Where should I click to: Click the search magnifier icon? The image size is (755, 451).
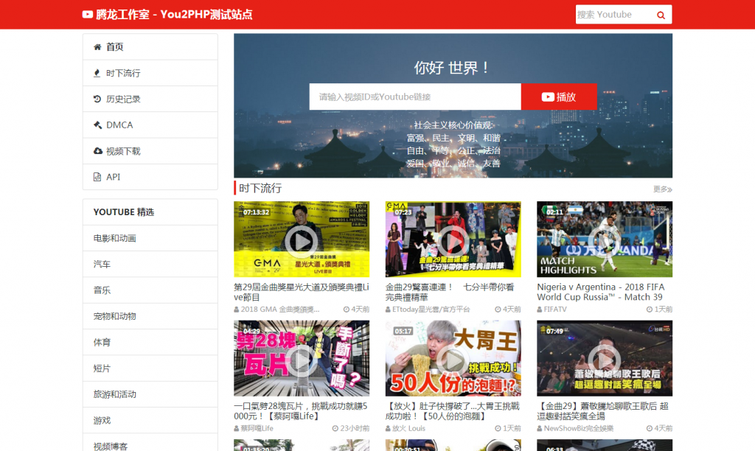(661, 14)
